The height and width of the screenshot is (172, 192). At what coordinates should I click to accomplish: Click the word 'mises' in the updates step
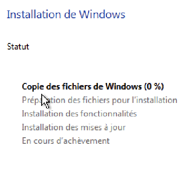click(x=91, y=128)
